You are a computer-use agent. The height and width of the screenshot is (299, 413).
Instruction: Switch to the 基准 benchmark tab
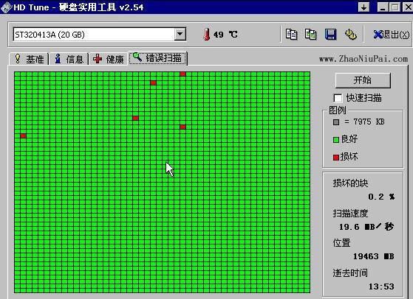[29, 58]
